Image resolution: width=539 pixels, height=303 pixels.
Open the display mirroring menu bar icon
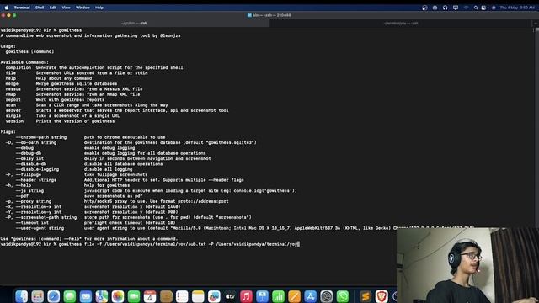(456, 8)
